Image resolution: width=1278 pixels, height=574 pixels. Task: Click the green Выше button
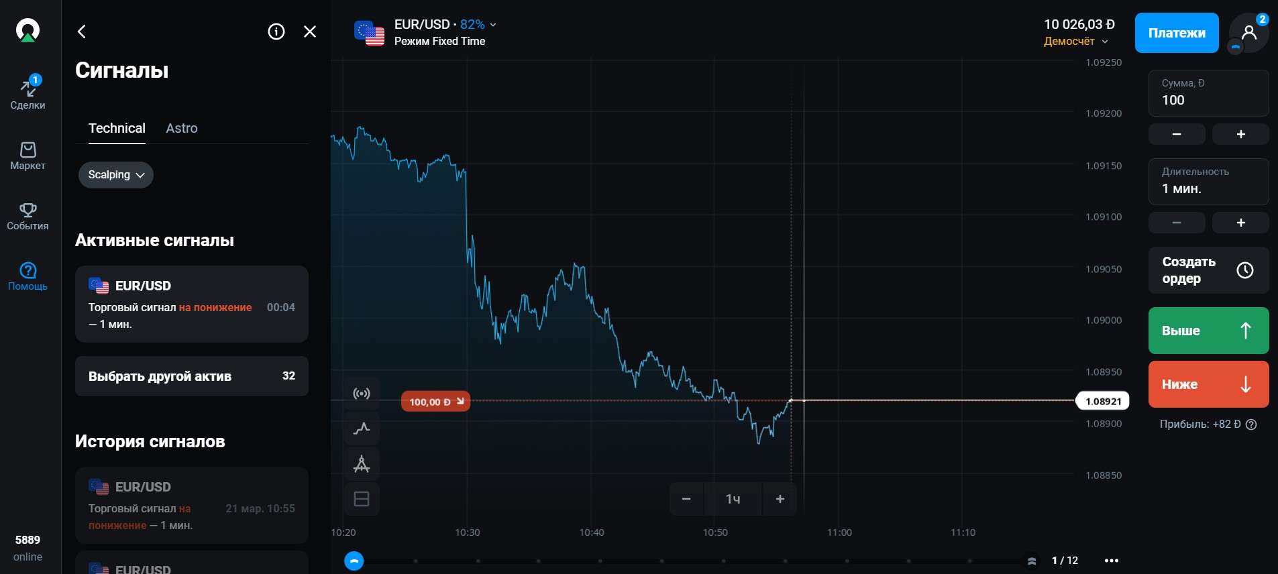click(1209, 331)
